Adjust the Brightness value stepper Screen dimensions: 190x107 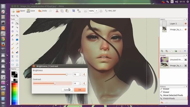click(x=80, y=74)
